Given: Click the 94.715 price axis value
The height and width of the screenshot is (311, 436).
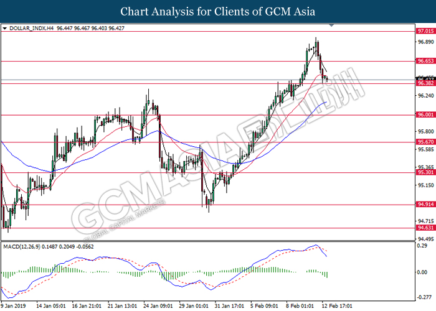Looking at the screenshot, I should point(426,221).
